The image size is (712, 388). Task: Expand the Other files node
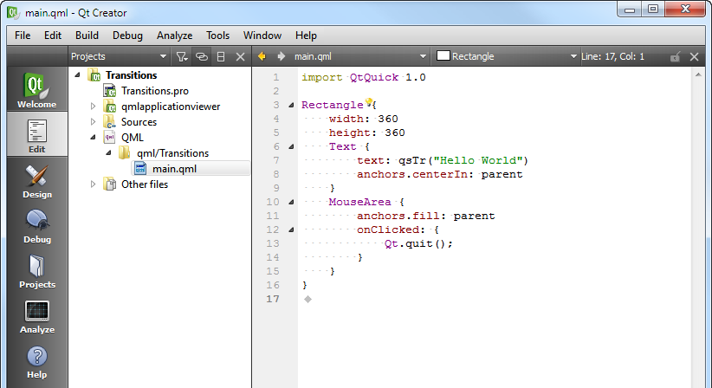click(x=93, y=184)
